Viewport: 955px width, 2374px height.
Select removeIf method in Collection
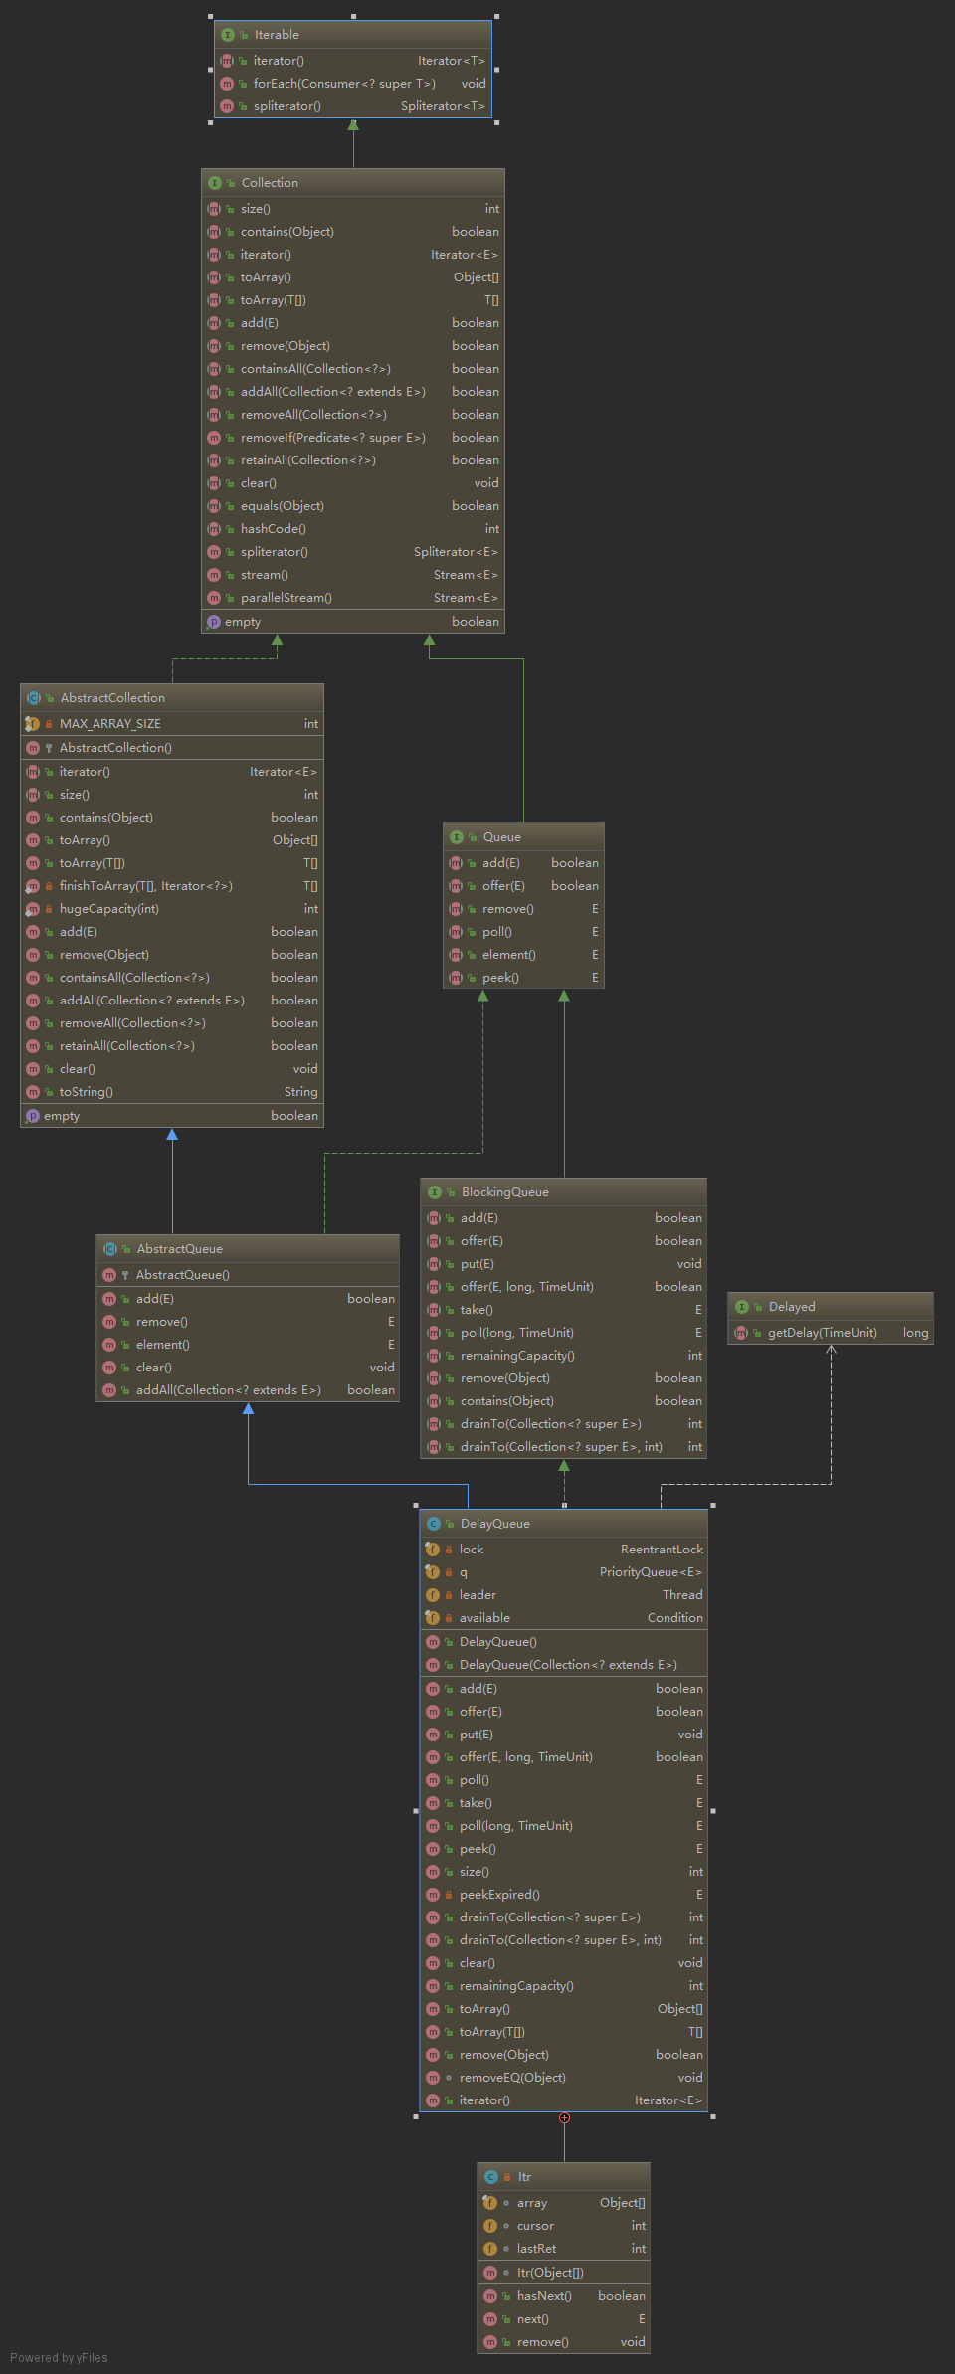(x=332, y=438)
